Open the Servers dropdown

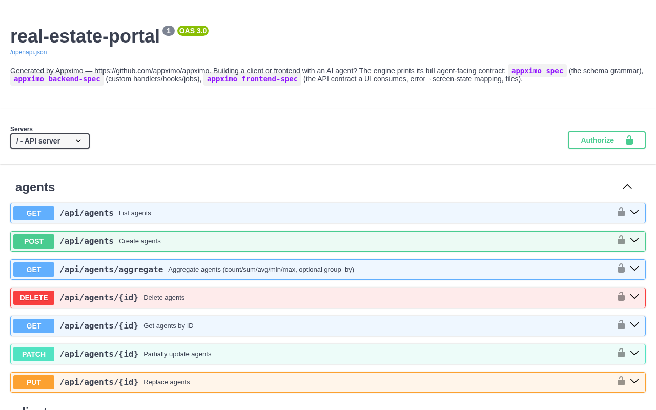tap(50, 141)
